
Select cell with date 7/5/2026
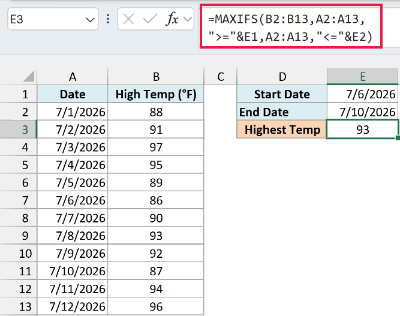[x=73, y=183]
